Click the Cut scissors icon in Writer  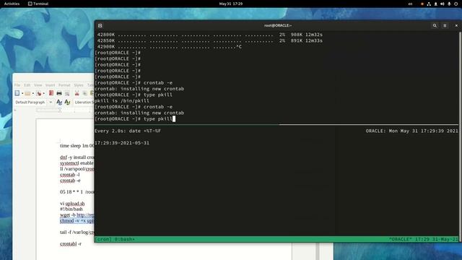pos(77,93)
